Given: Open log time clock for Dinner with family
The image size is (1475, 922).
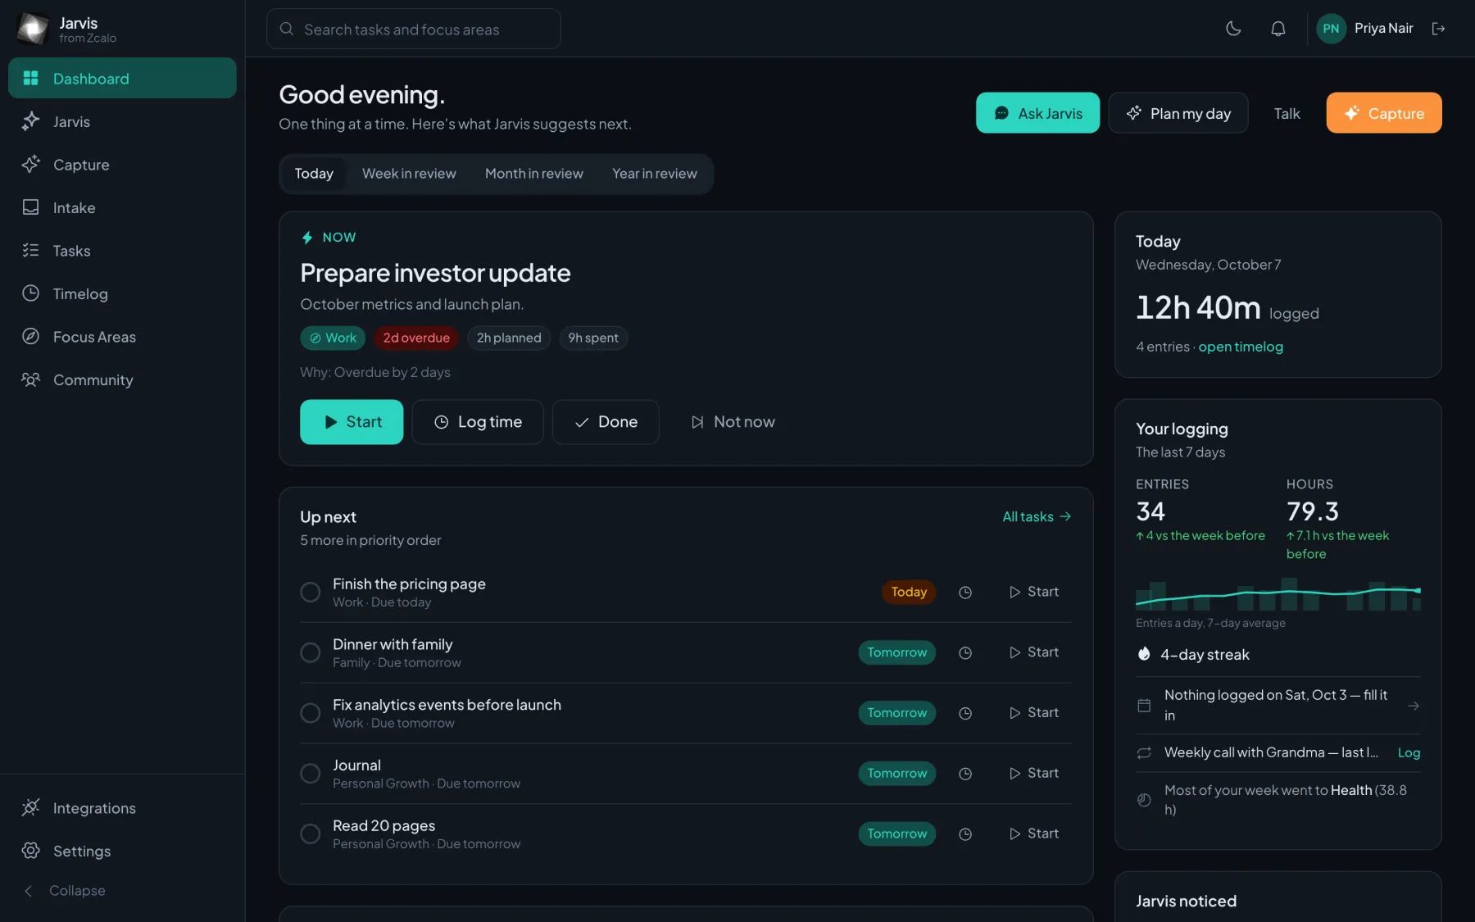Looking at the screenshot, I should tap(965, 652).
